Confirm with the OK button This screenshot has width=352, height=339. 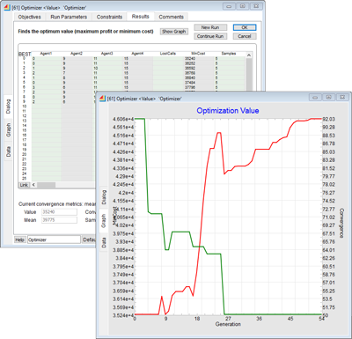coord(245,27)
